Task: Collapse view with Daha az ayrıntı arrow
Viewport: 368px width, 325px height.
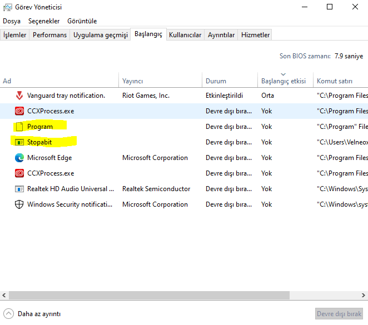Action: (9, 313)
